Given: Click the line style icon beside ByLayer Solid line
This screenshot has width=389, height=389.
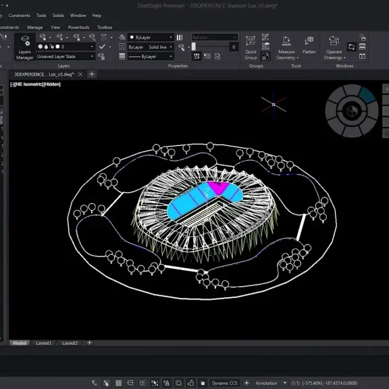Looking at the screenshot, I should (x=122, y=47).
